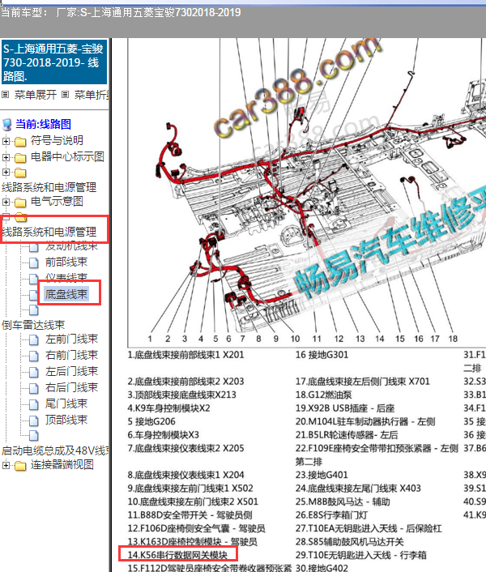
Task: Click legend entry 28.S85辅助鼓风机马达开关
Action: (350, 542)
